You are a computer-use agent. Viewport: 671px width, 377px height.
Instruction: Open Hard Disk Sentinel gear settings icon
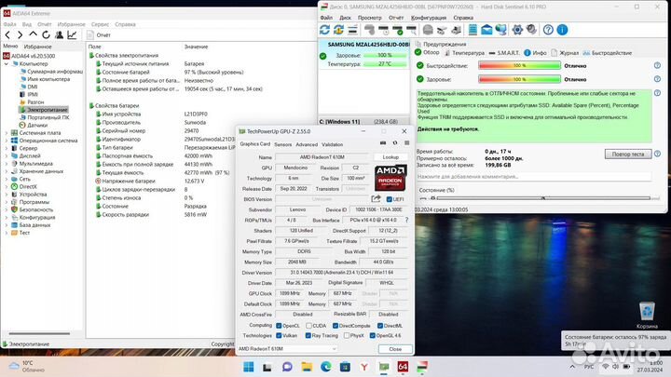tap(517, 30)
